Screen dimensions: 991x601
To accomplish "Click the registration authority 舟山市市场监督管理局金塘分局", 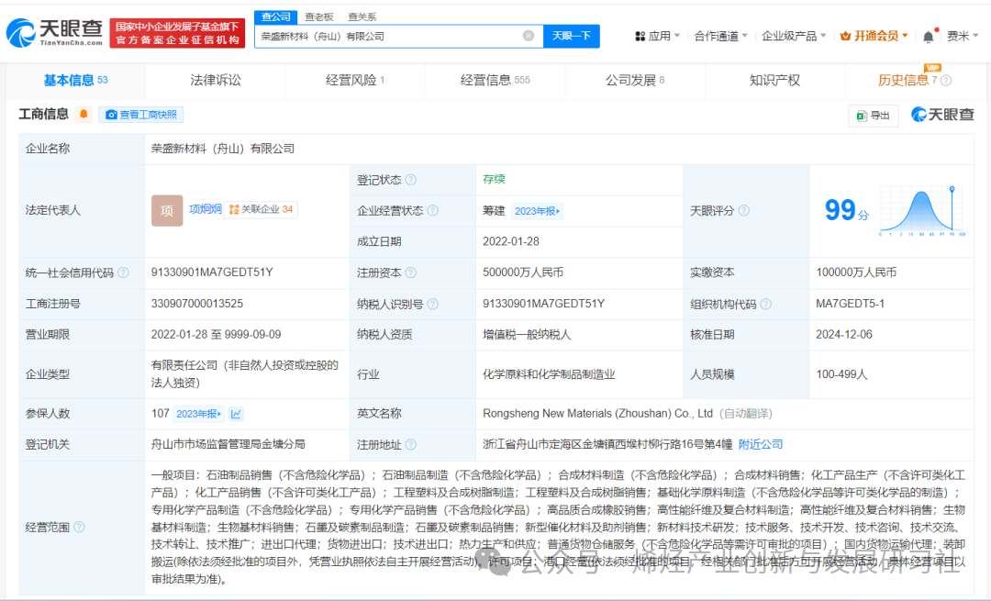I will (x=228, y=444).
